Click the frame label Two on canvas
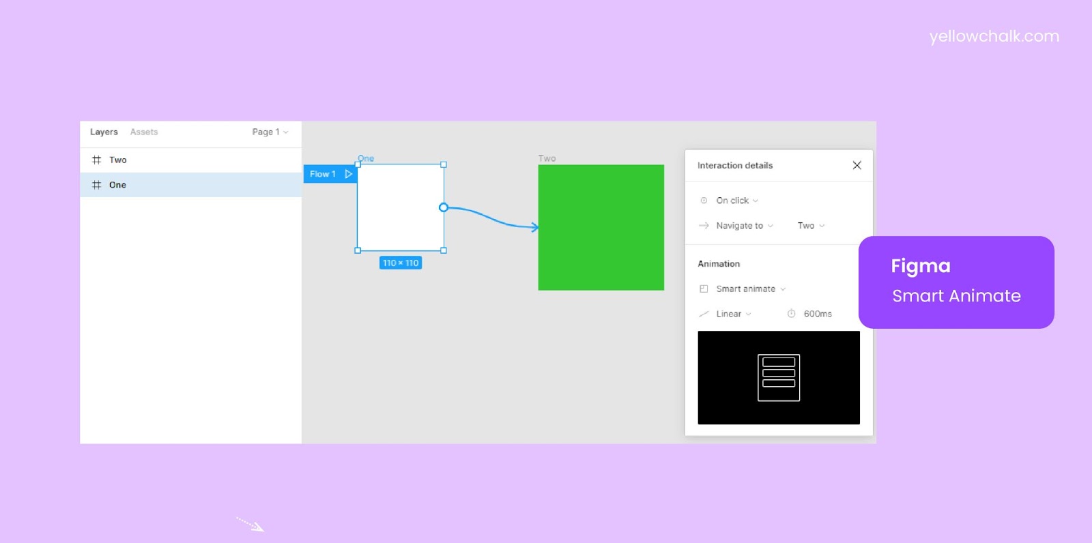 547,158
